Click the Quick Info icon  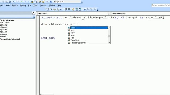click(x=54, y=9)
